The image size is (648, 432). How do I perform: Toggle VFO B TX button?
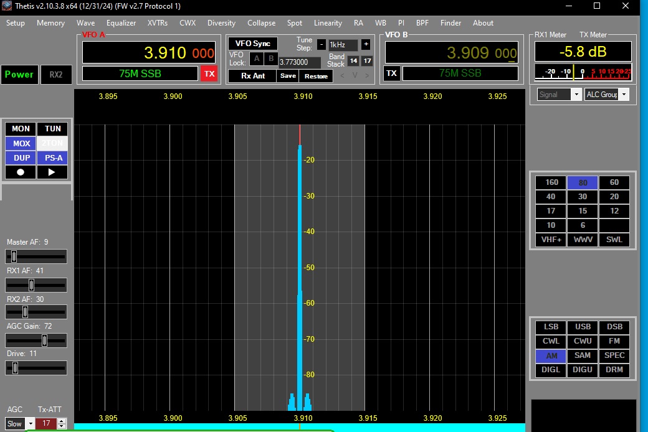pos(391,73)
